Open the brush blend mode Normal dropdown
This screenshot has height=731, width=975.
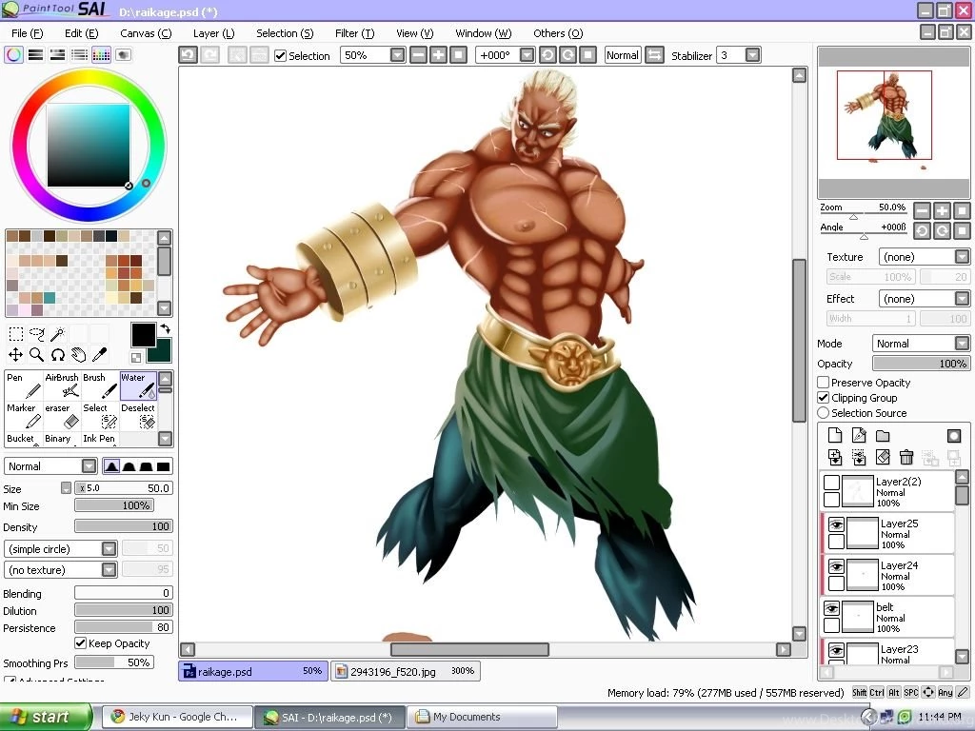[x=89, y=466]
